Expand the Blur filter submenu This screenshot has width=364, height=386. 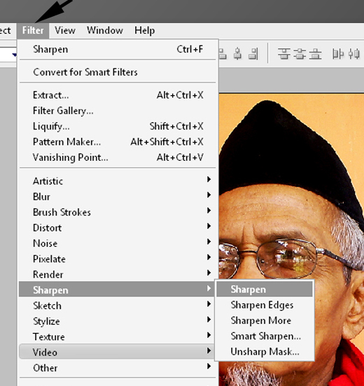[x=118, y=196]
